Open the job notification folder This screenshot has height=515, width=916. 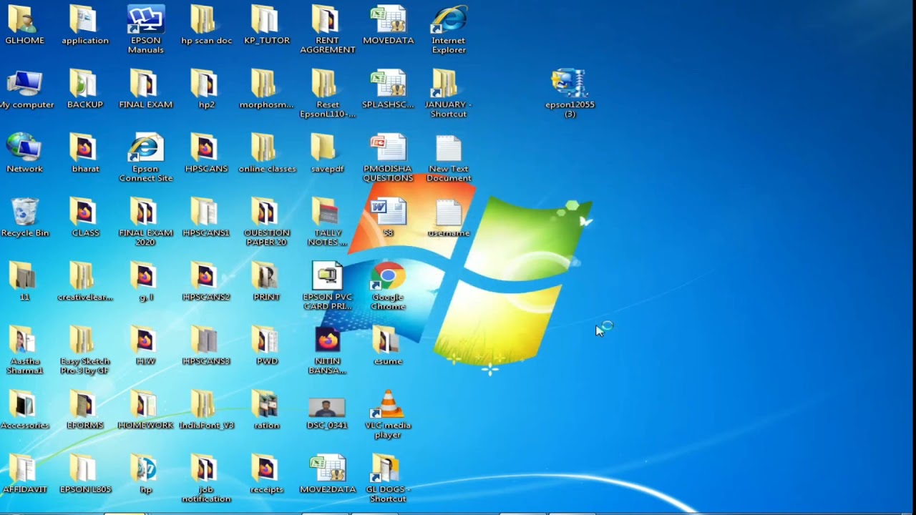pyautogui.click(x=206, y=478)
